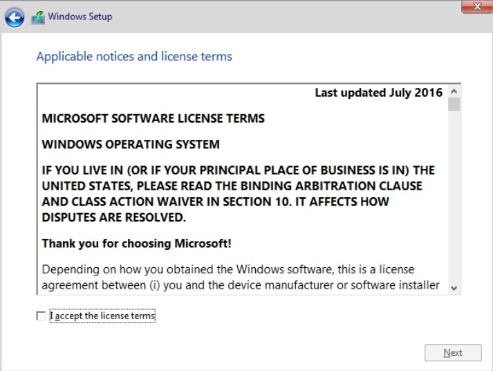Click the Next button
Screen dimensions: 493x371
[x=453, y=352]
